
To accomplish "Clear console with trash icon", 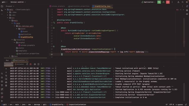I will point(6,86).
